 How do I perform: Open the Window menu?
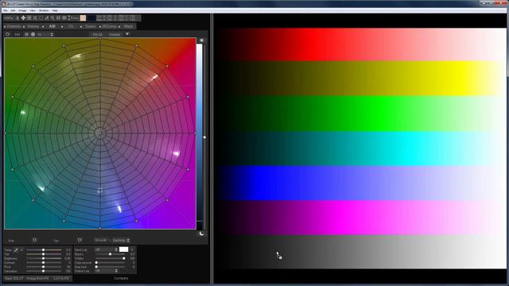44,10
